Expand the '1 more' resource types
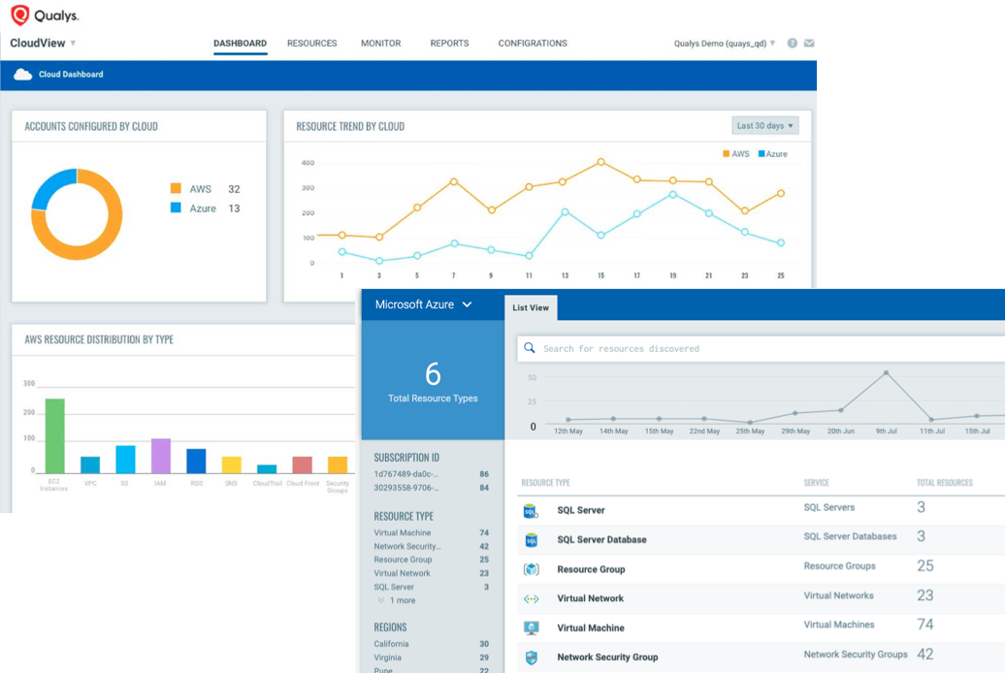 [x=398, y=600]
